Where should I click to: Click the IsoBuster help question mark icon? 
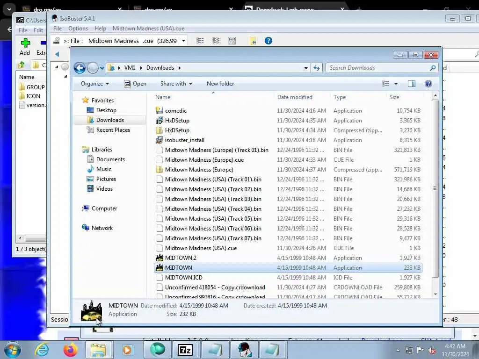[268, 41]
